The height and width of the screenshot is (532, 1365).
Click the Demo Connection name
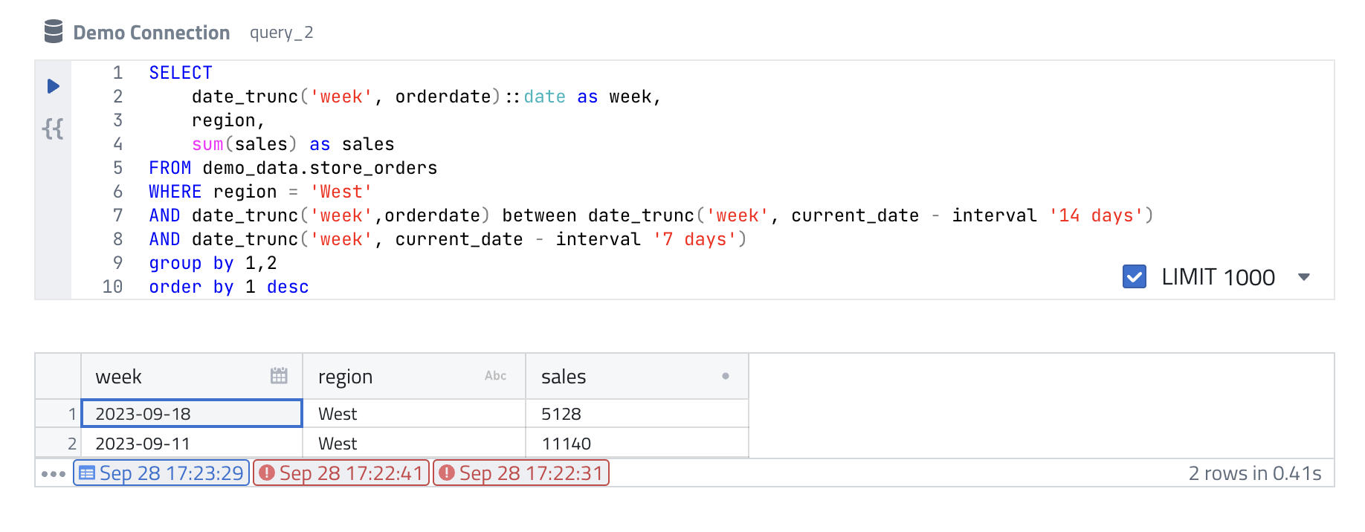coord(151,33)
